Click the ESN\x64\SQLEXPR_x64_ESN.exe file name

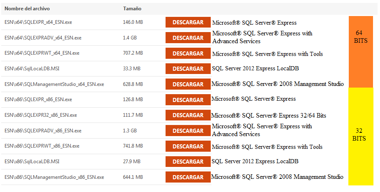coord(38,22)
